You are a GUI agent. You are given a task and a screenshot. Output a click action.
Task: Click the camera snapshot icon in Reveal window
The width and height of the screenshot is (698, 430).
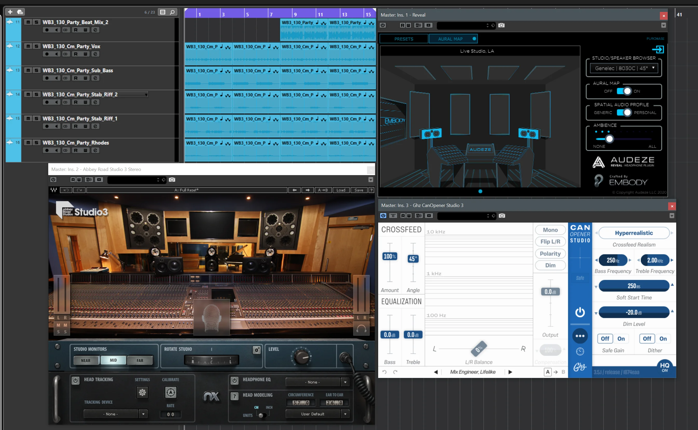(501, 25)
